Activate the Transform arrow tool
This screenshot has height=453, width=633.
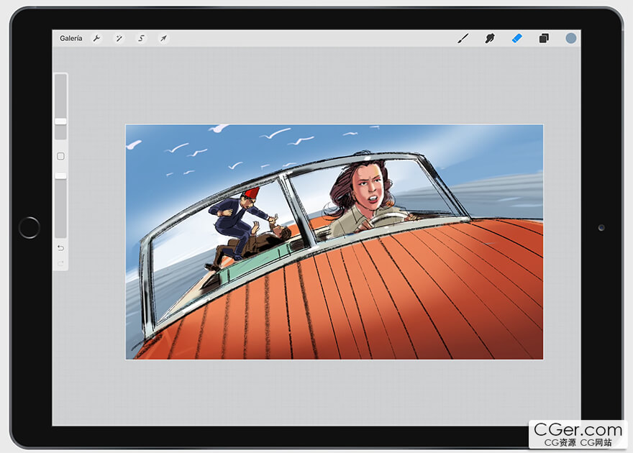(163, 38)
